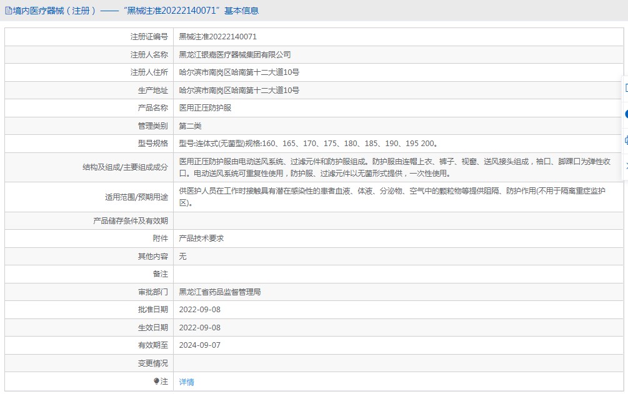Click the 产品技术要求 attachment value
The image size is (628, 394).
[201, 239]
